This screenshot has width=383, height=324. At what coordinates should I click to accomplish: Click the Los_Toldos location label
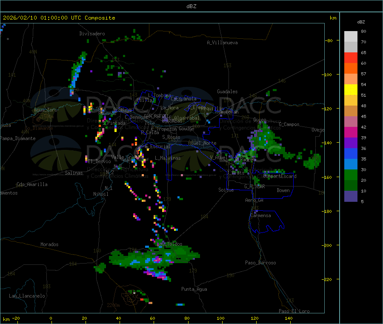[x=169, y=244]
